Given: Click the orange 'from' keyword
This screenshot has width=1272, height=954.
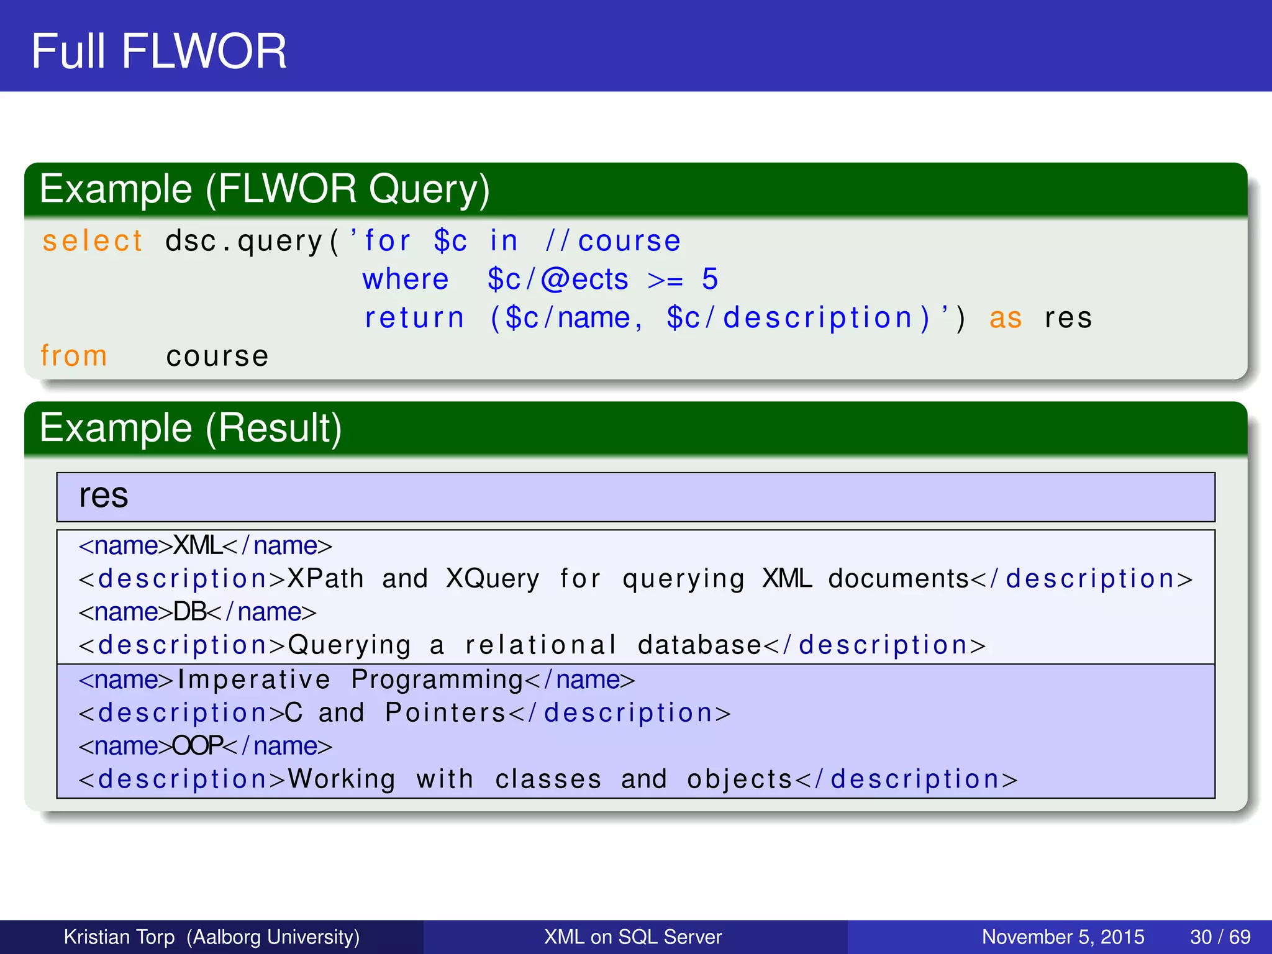Looking at the screenshot, I should point(74,356).
